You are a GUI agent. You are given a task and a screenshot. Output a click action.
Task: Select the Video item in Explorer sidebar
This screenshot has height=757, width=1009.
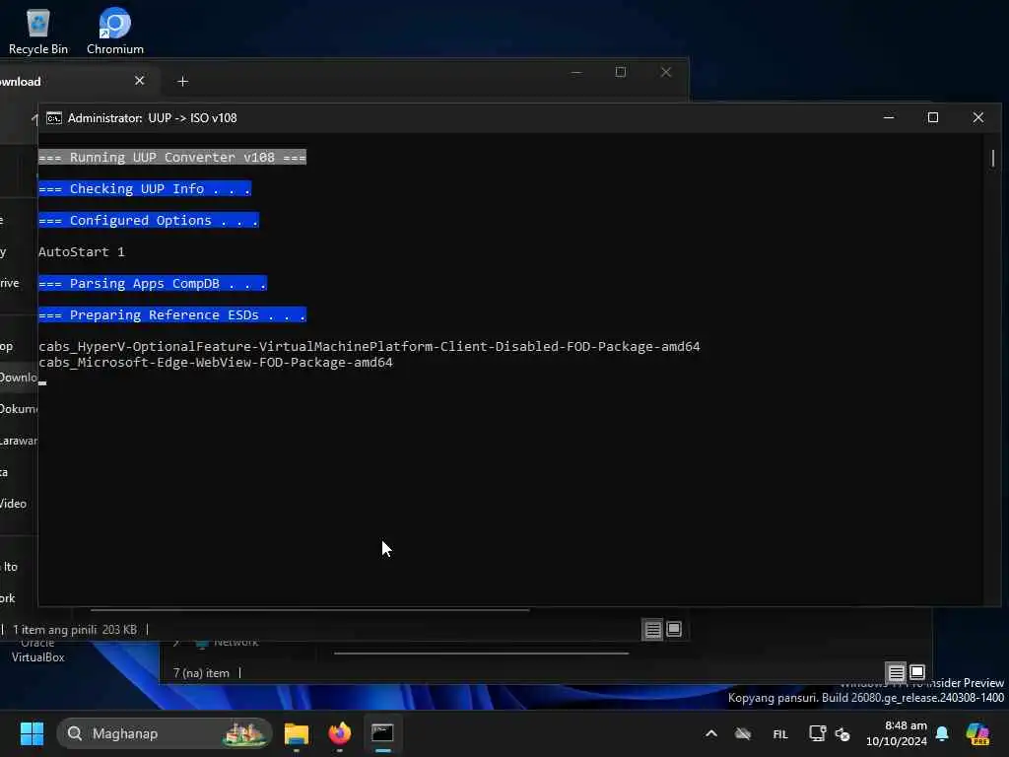(x=14, y=504)
